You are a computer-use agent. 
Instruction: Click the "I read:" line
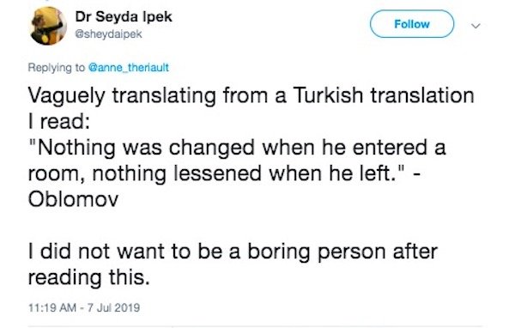coord(59,122)
